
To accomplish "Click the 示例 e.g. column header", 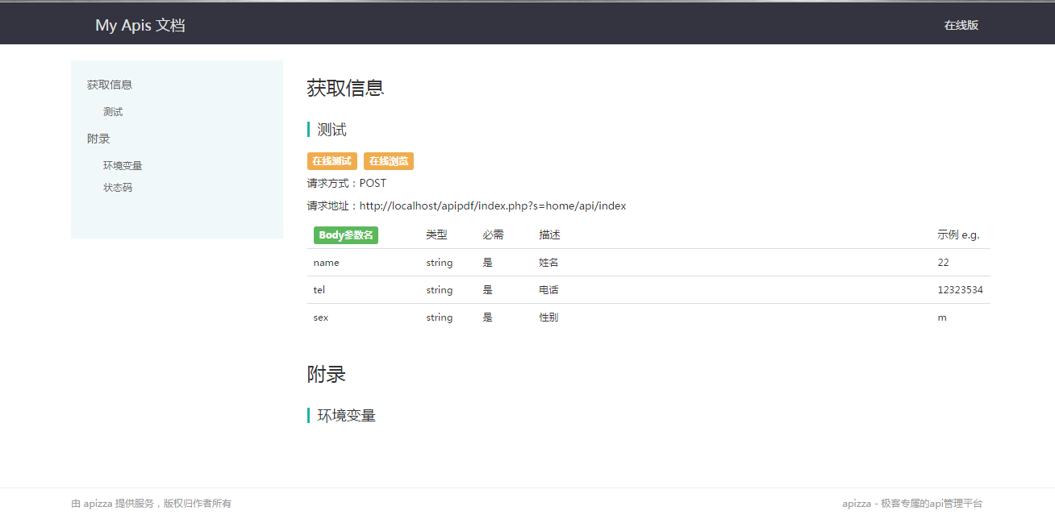I will [958, 235].
